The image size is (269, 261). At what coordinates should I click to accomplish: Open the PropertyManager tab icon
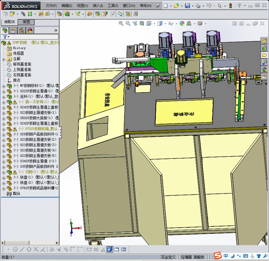(13, 31)
